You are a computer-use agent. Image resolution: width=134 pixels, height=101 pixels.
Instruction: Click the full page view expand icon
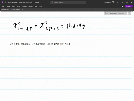click(x=129, y=13)
